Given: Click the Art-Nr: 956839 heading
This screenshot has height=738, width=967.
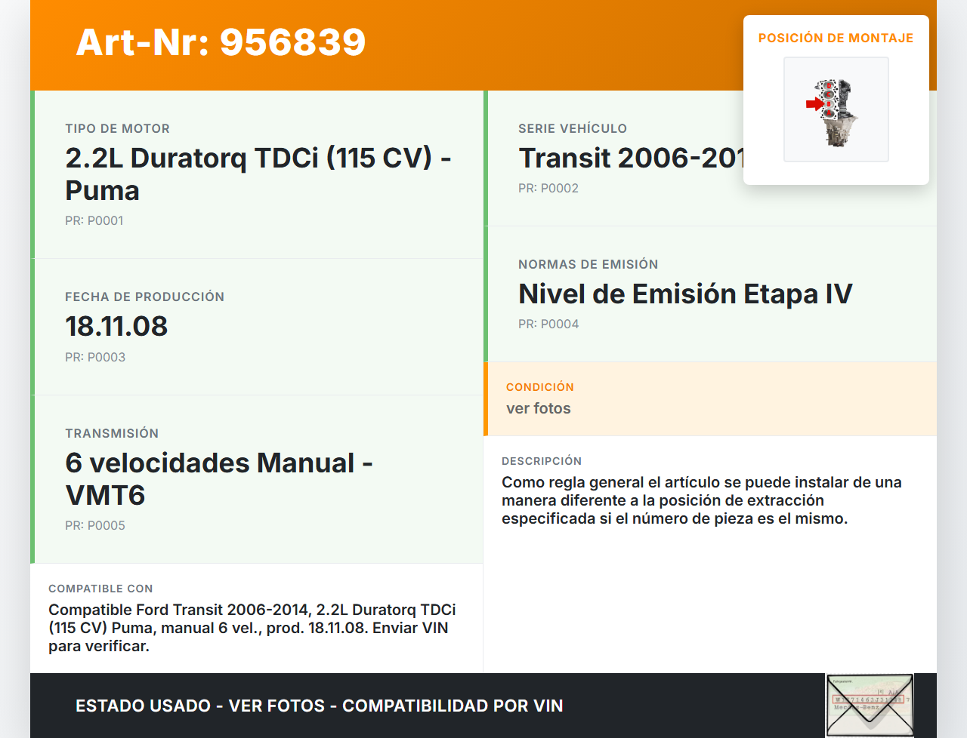Looking at the screenshot, I should click(x=221, y=42).
